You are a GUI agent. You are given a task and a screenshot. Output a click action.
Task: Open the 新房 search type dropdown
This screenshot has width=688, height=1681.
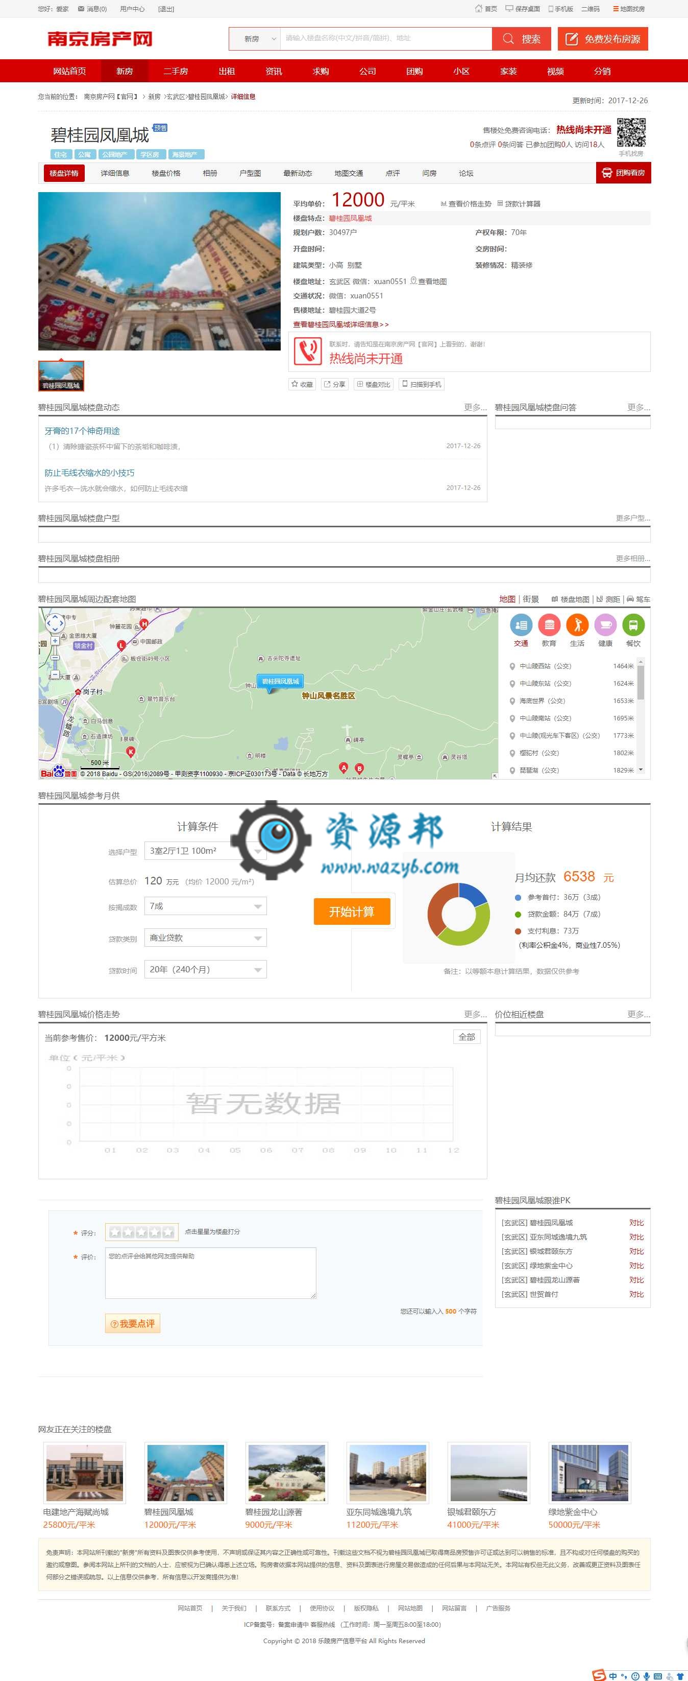255,38
